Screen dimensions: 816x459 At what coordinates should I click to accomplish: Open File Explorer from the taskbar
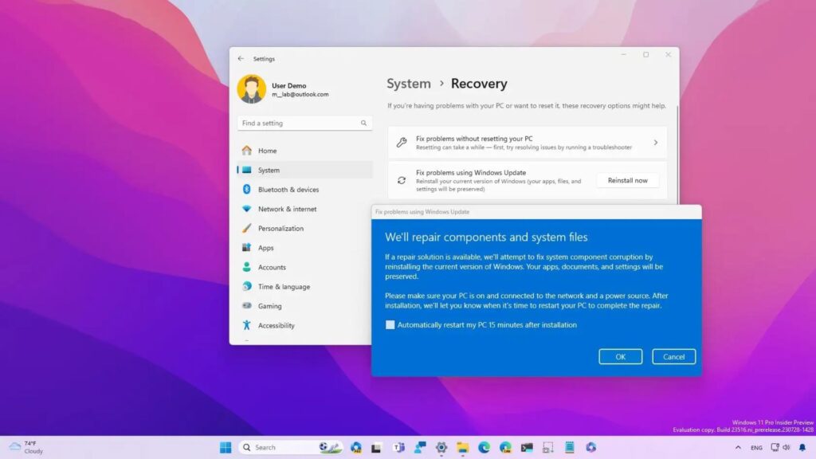pyautogui.click(x=462, y=447)
